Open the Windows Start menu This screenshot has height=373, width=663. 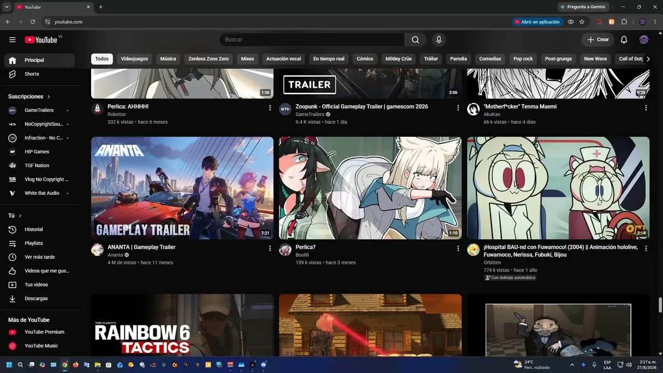9,365
